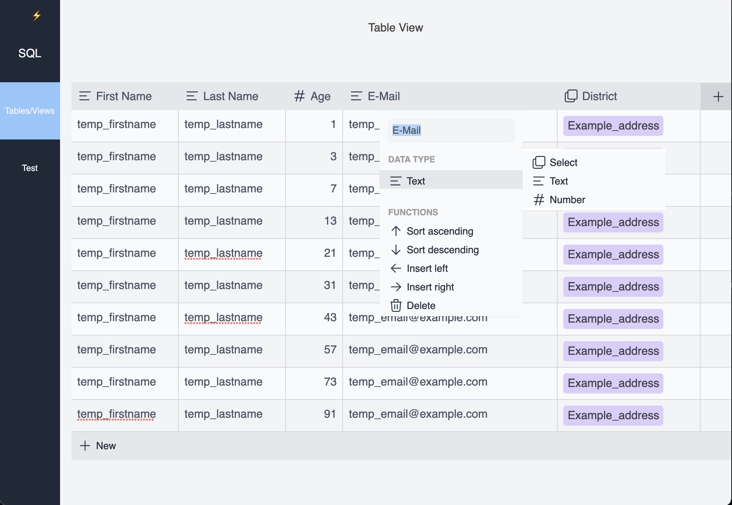Click the Delete trash can icon

[396, 305]
